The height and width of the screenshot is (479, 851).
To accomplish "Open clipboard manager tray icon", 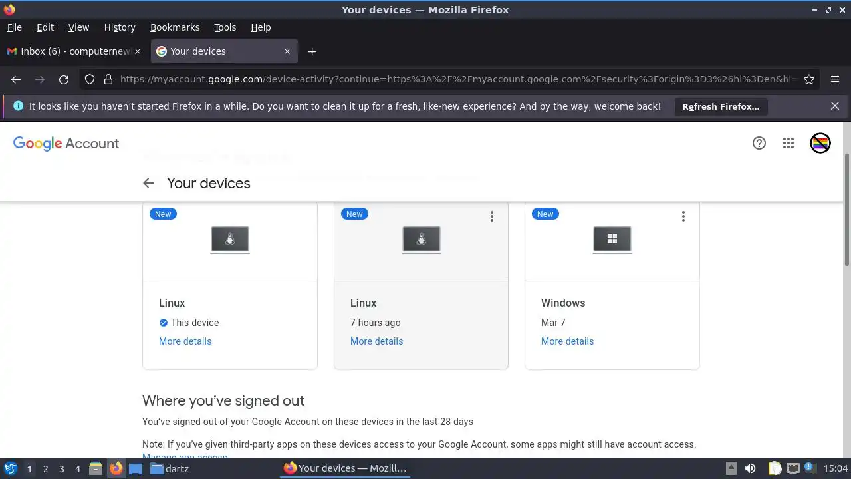I will 774,468.
